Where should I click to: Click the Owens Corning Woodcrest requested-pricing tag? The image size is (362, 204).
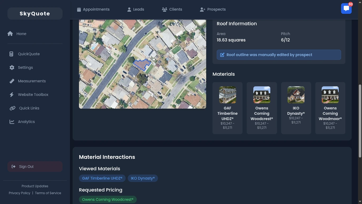pos(108,199)
